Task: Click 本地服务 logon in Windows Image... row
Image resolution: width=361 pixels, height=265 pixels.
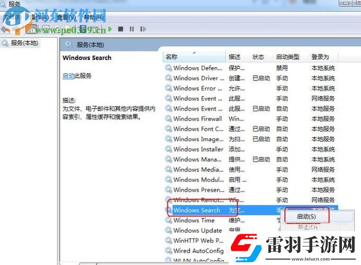Action: pos(323,139)
